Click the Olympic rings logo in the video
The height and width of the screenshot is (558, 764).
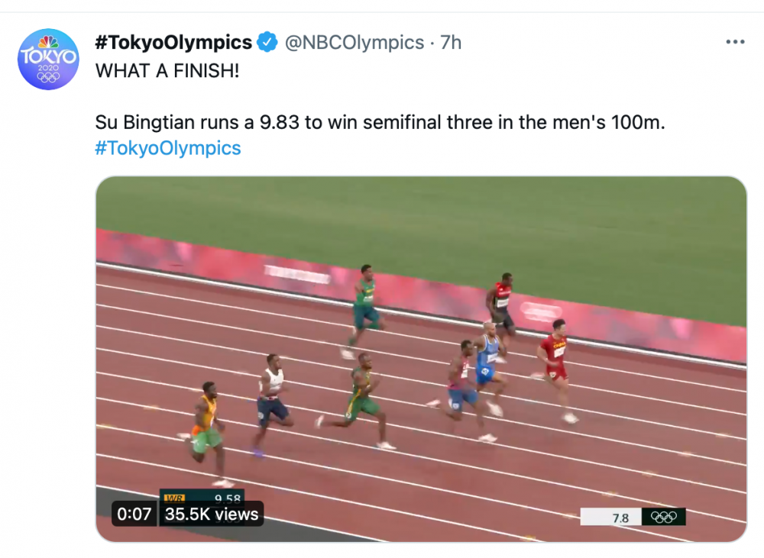point(663,518)
